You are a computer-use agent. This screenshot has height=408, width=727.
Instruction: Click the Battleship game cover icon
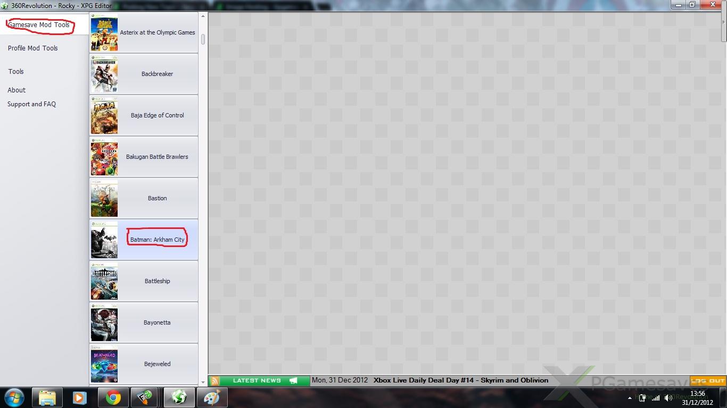pos(104,282)
